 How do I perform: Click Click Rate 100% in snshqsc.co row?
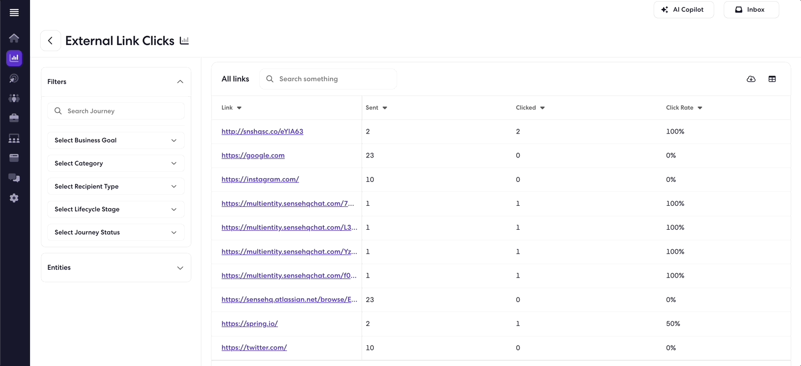coord(675,132)
